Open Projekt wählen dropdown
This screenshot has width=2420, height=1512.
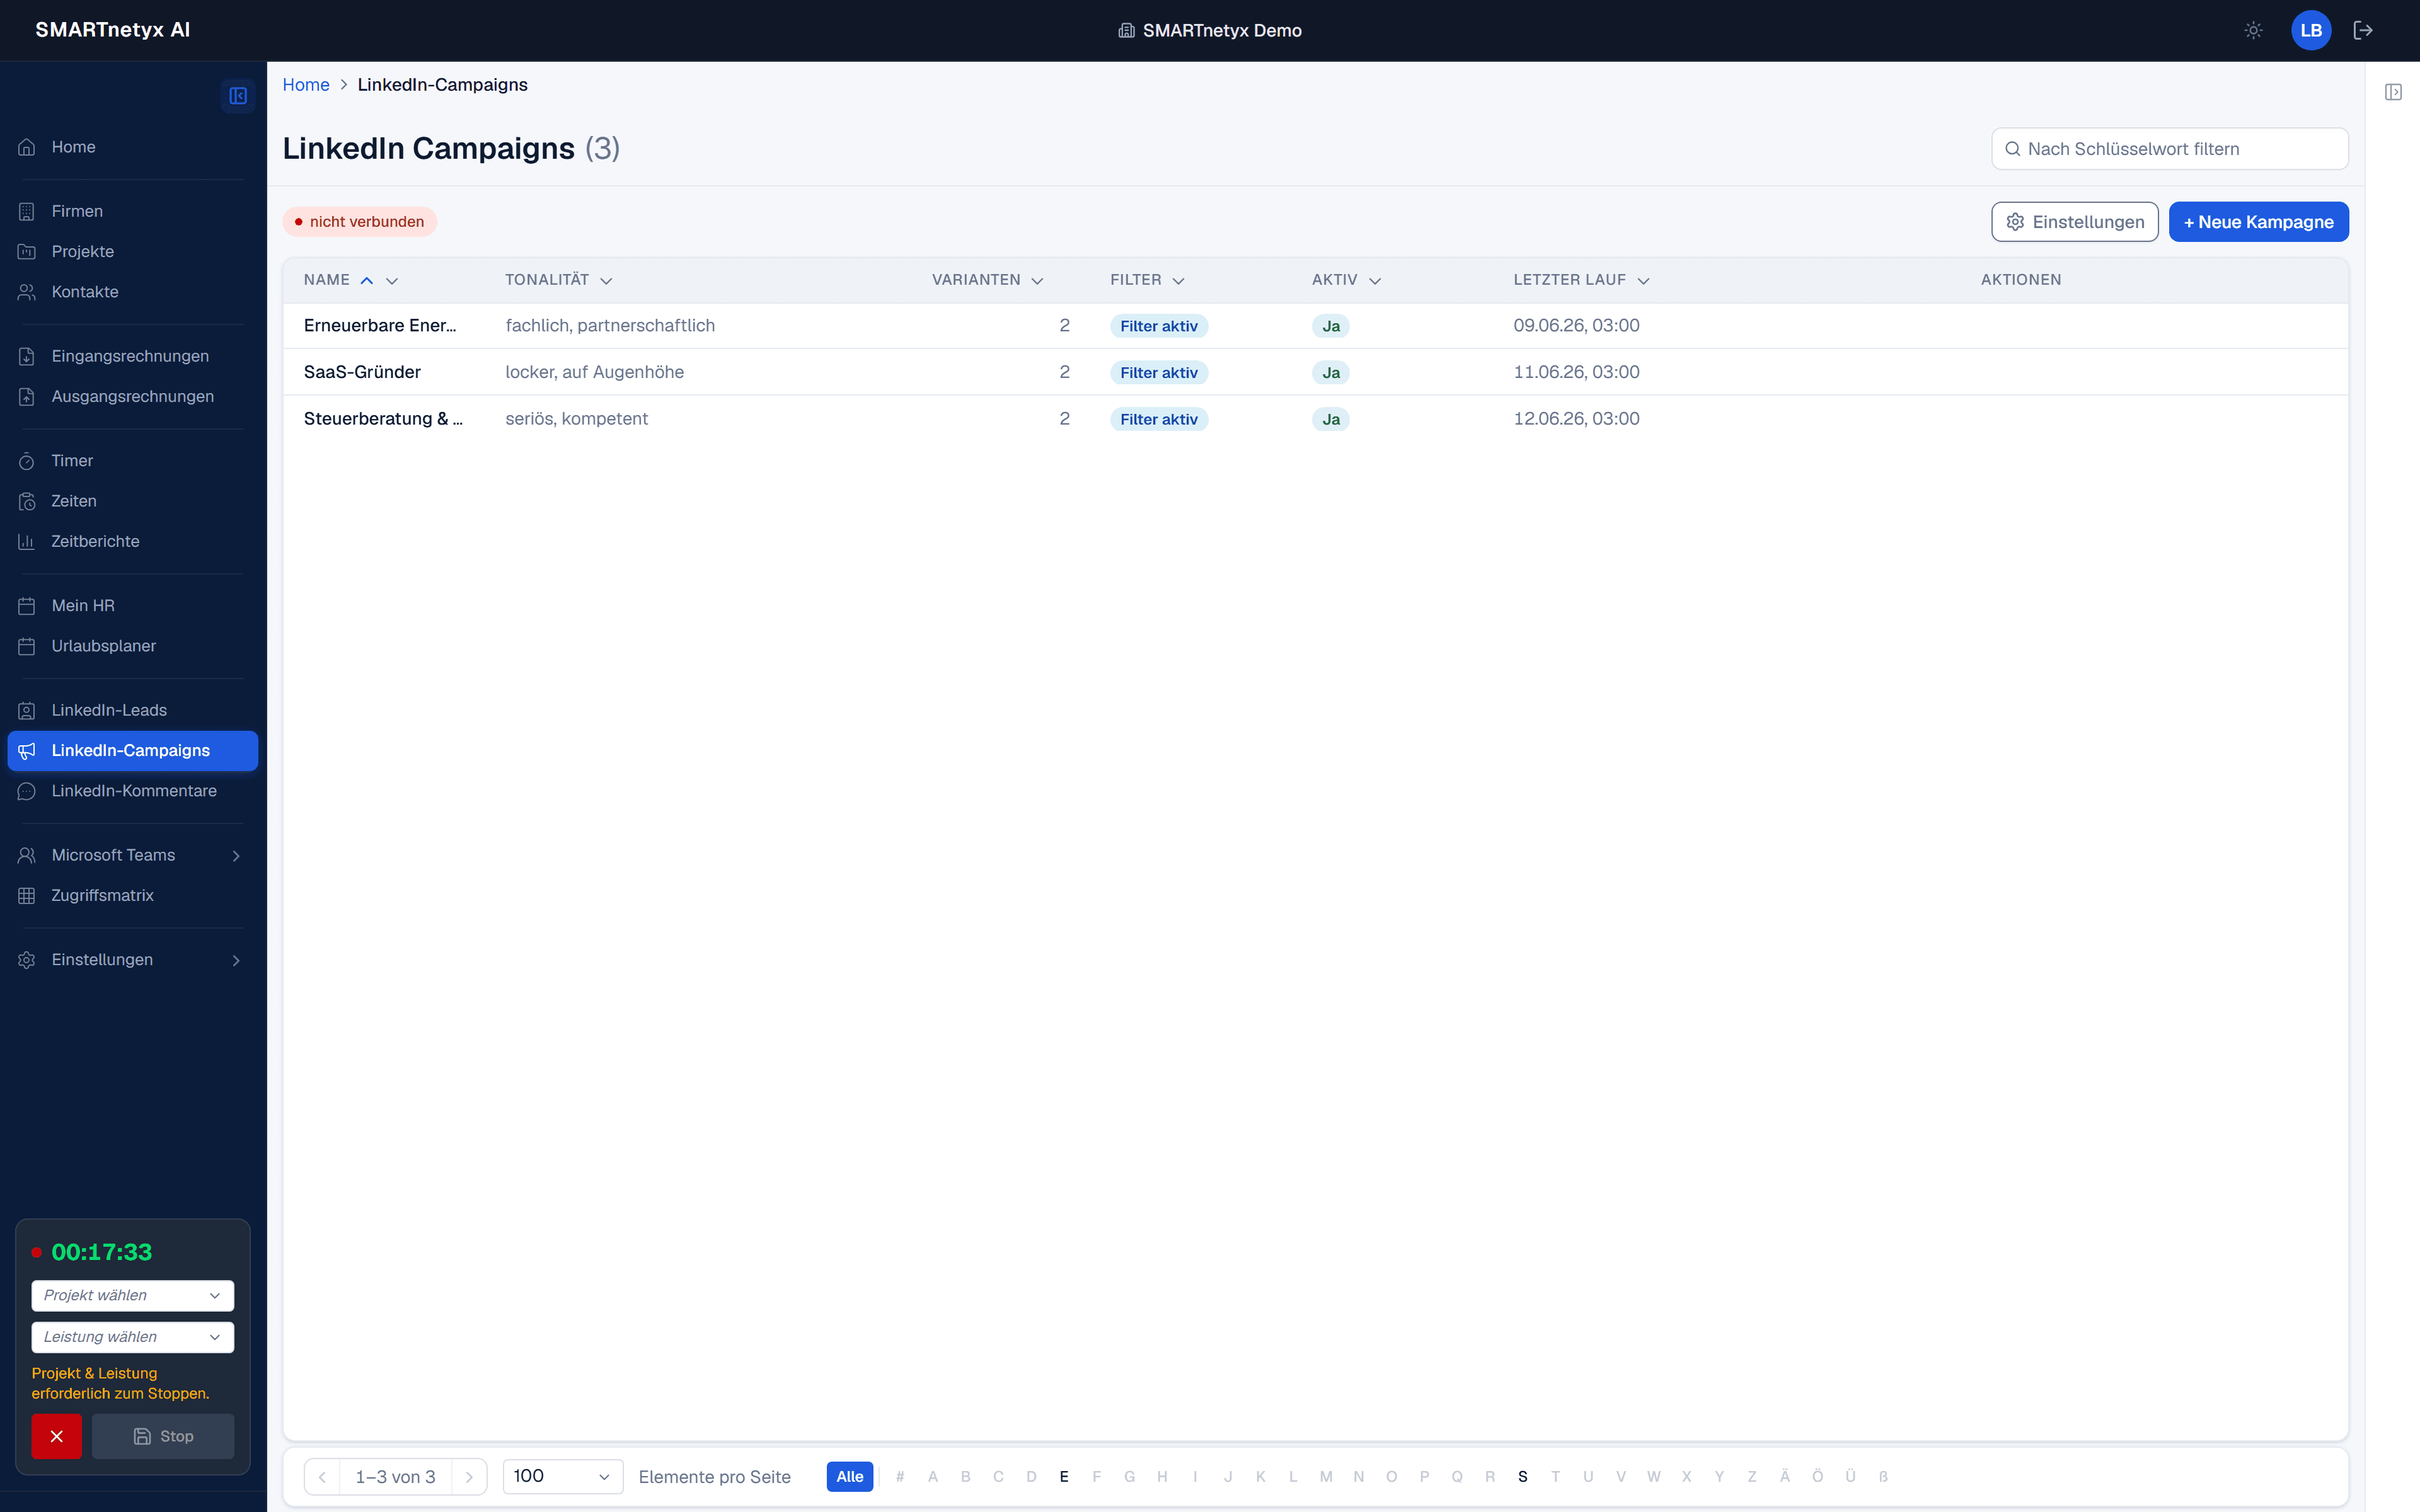point(133,1295)
